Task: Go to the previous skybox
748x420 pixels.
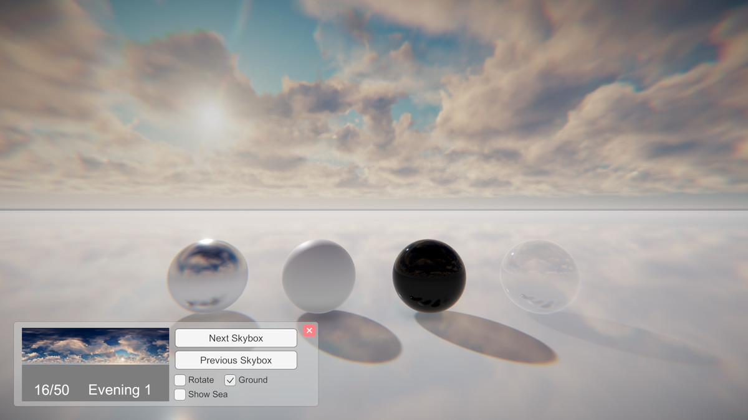Action: pyautogui.click(x=236, y=360)
